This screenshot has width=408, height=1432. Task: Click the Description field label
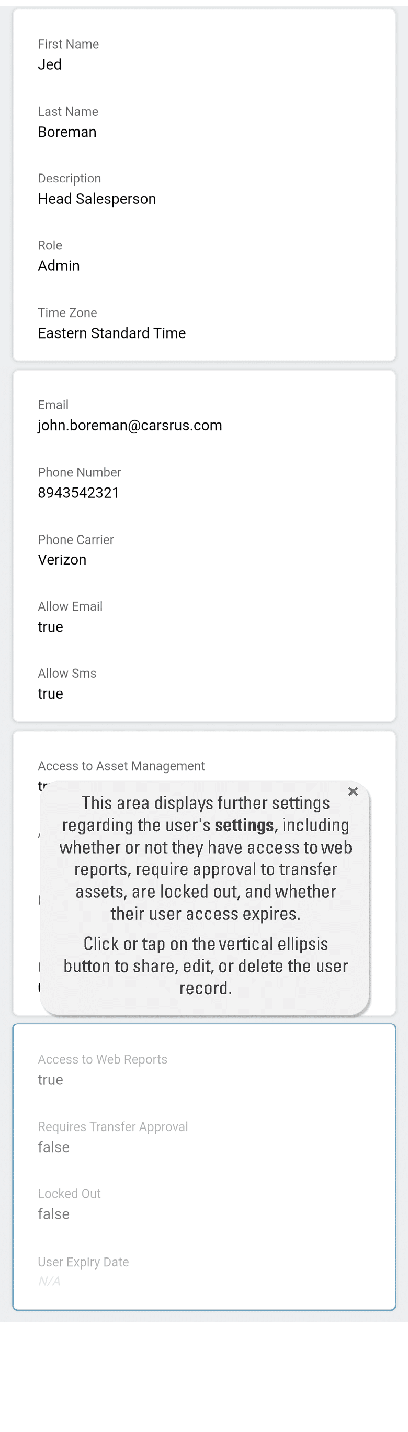point(70,178)
